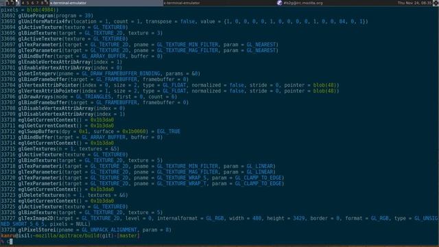Image resolution: width=439 pixels, height=247 pixels.
Task: Click line 33695 glBindTexture texture = 3
Action: (x=82, y=33)
